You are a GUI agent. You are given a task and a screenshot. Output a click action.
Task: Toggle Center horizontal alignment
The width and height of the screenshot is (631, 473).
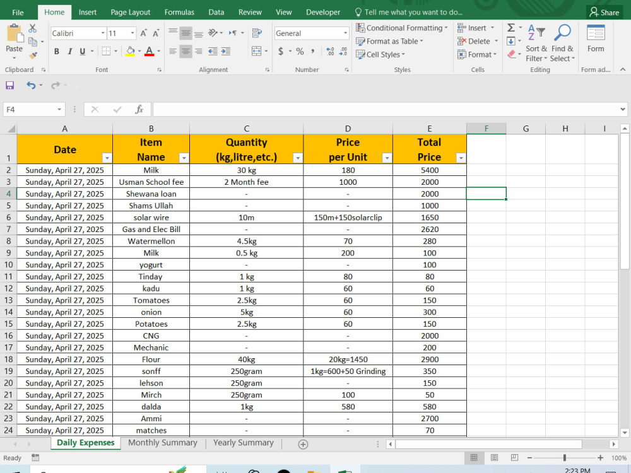[x=186, y=51]
